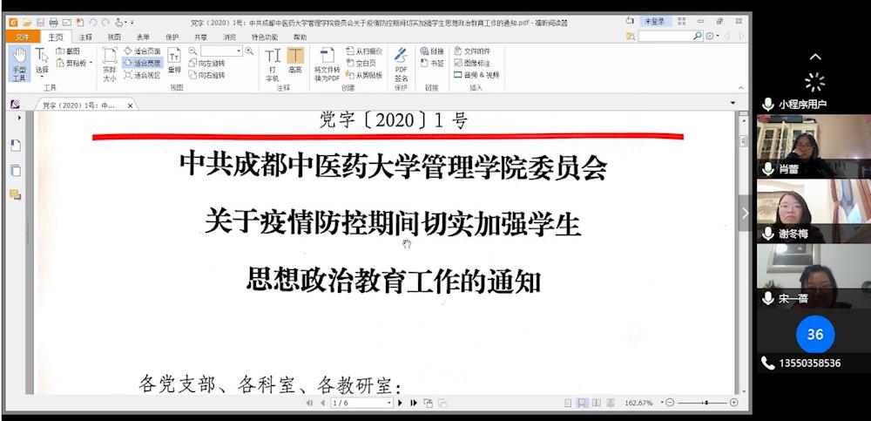The height and width of the screenshot is (421, 871).
Task: Click Image Annotation (图像标注)
Action: [x=472, y=63]
